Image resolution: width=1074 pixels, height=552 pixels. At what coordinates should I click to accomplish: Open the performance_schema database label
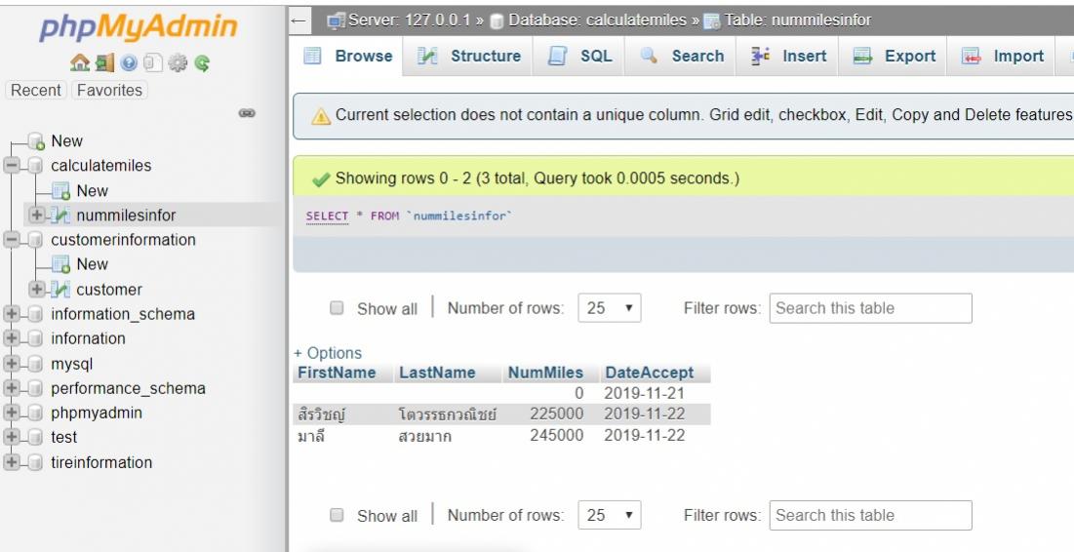[x=128, y=388]
